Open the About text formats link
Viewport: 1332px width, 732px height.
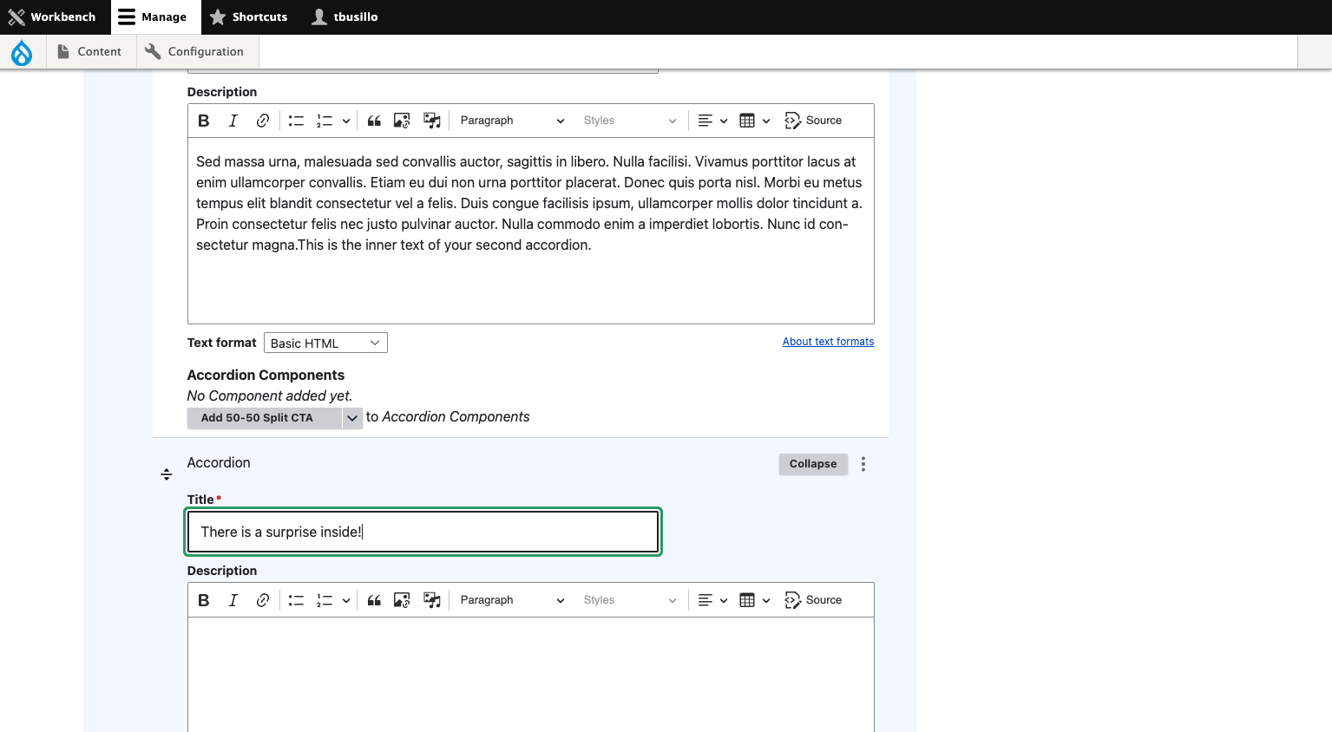pos(828,342)
